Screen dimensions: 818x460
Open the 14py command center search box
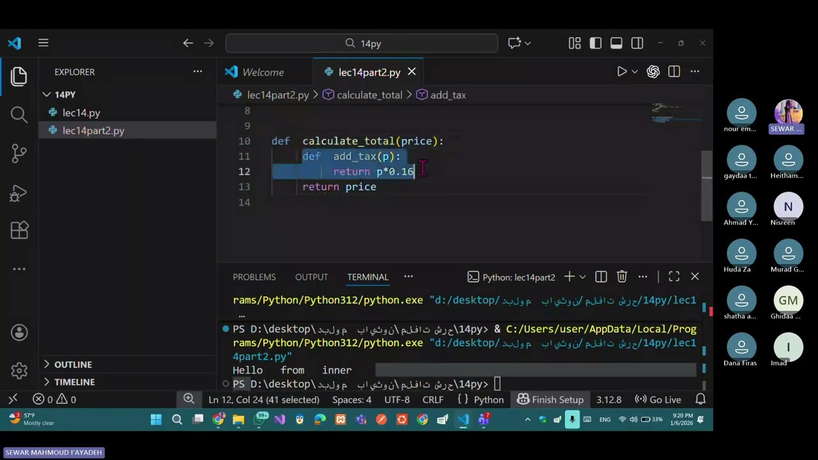point(362,43)
